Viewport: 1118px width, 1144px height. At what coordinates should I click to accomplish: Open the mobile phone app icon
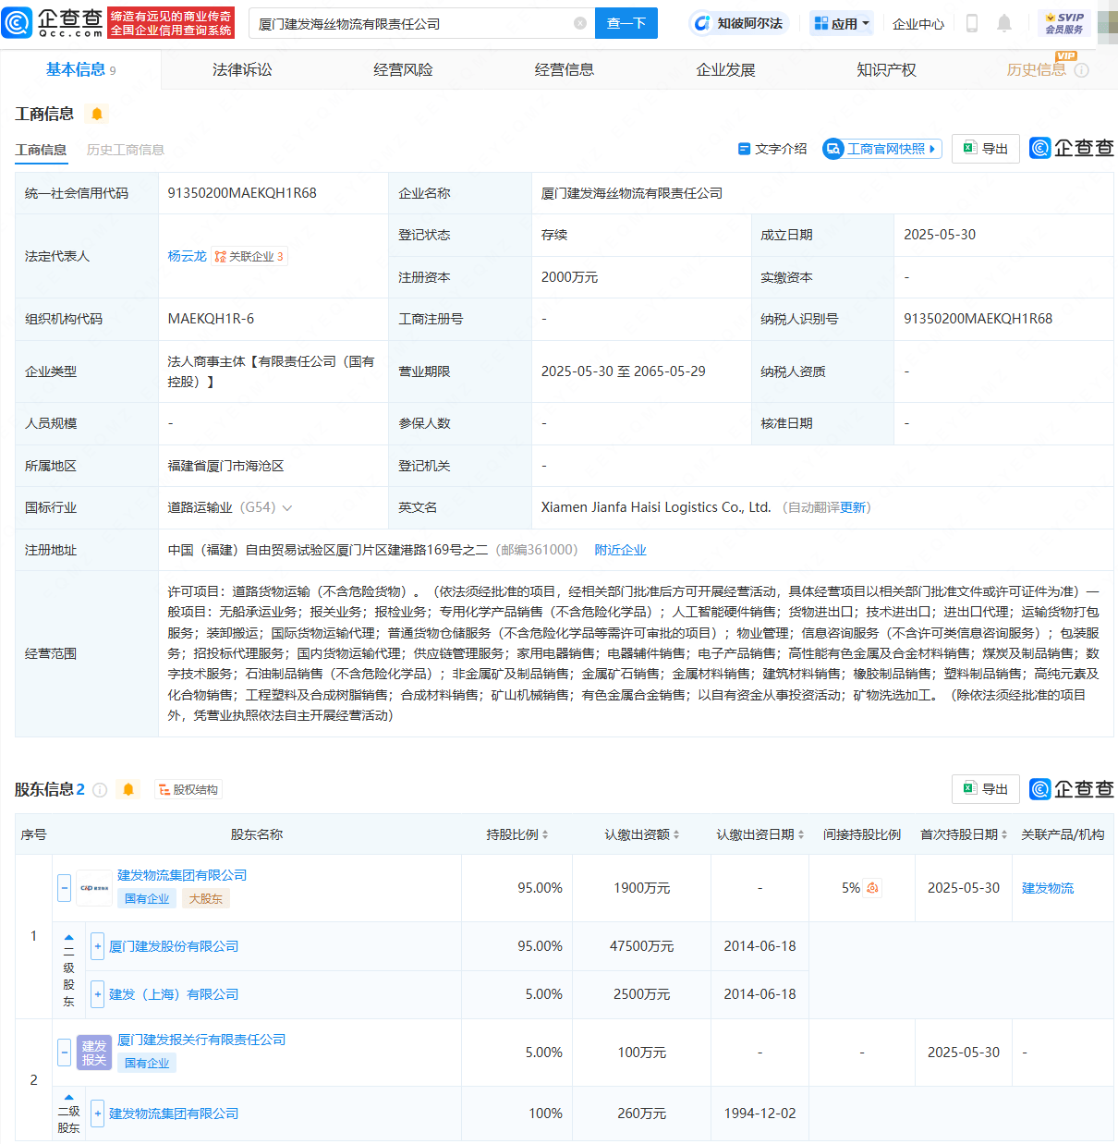click(972, 23)
